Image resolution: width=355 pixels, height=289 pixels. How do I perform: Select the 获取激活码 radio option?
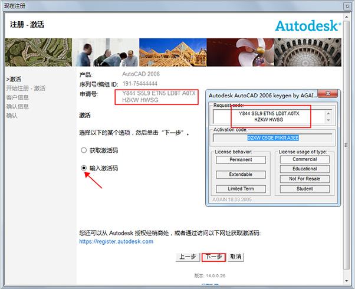pos(84,150)
